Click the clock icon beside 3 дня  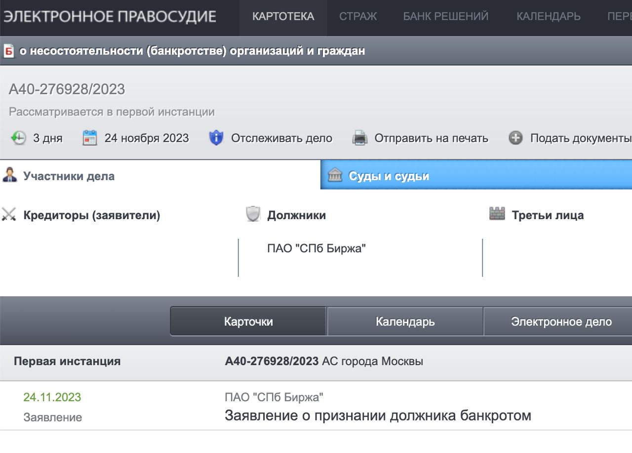[x=18, y=138]
